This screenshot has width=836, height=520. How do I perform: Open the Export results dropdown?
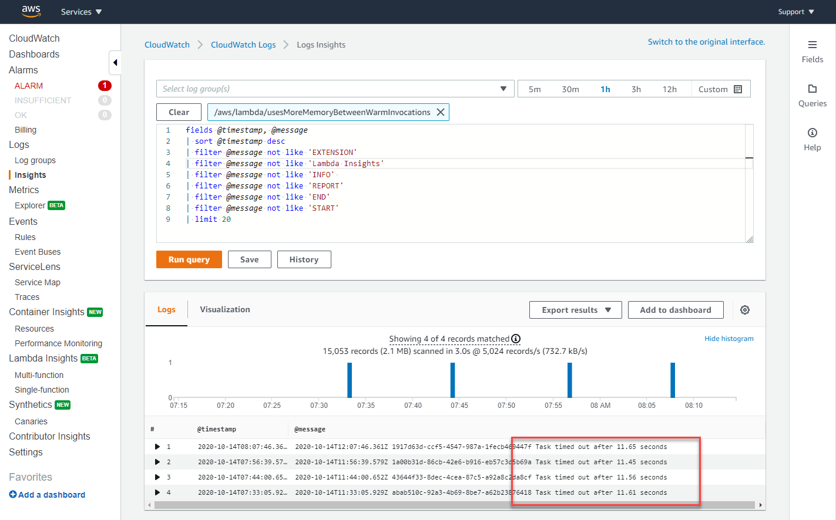575,310
